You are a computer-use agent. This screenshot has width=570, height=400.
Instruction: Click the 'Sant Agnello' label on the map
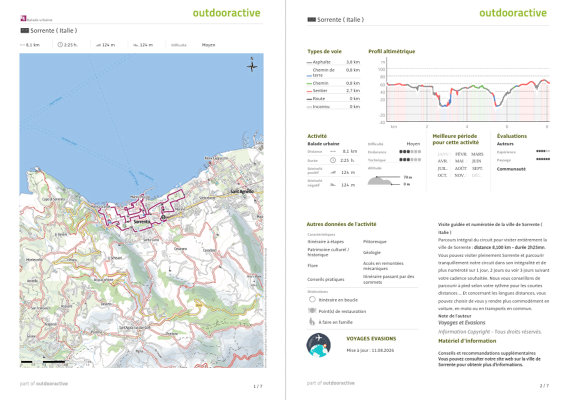point(242,191)
